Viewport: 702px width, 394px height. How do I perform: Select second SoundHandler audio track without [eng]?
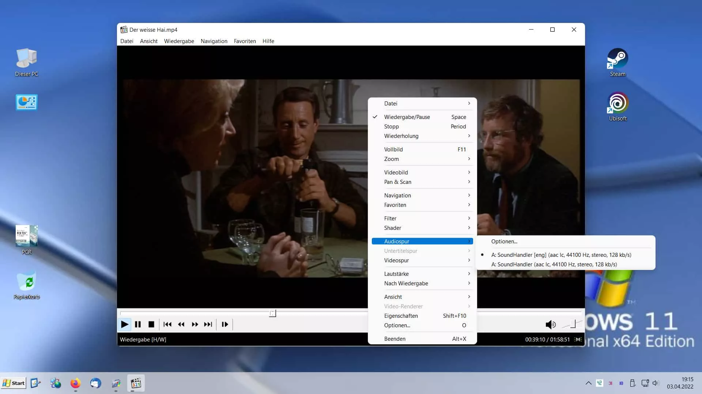(x=566, y=264)
